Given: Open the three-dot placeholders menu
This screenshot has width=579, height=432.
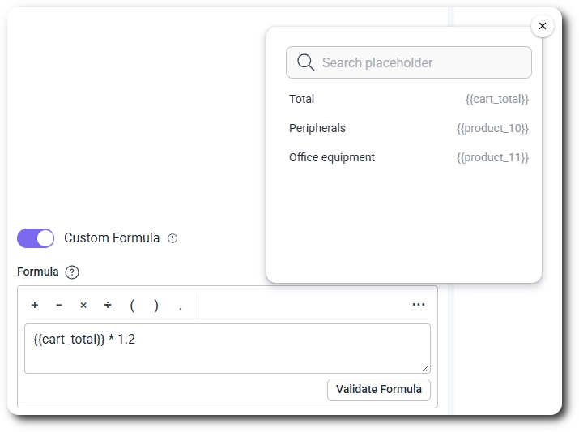Looking at the screenshot, I should (419, 305).
